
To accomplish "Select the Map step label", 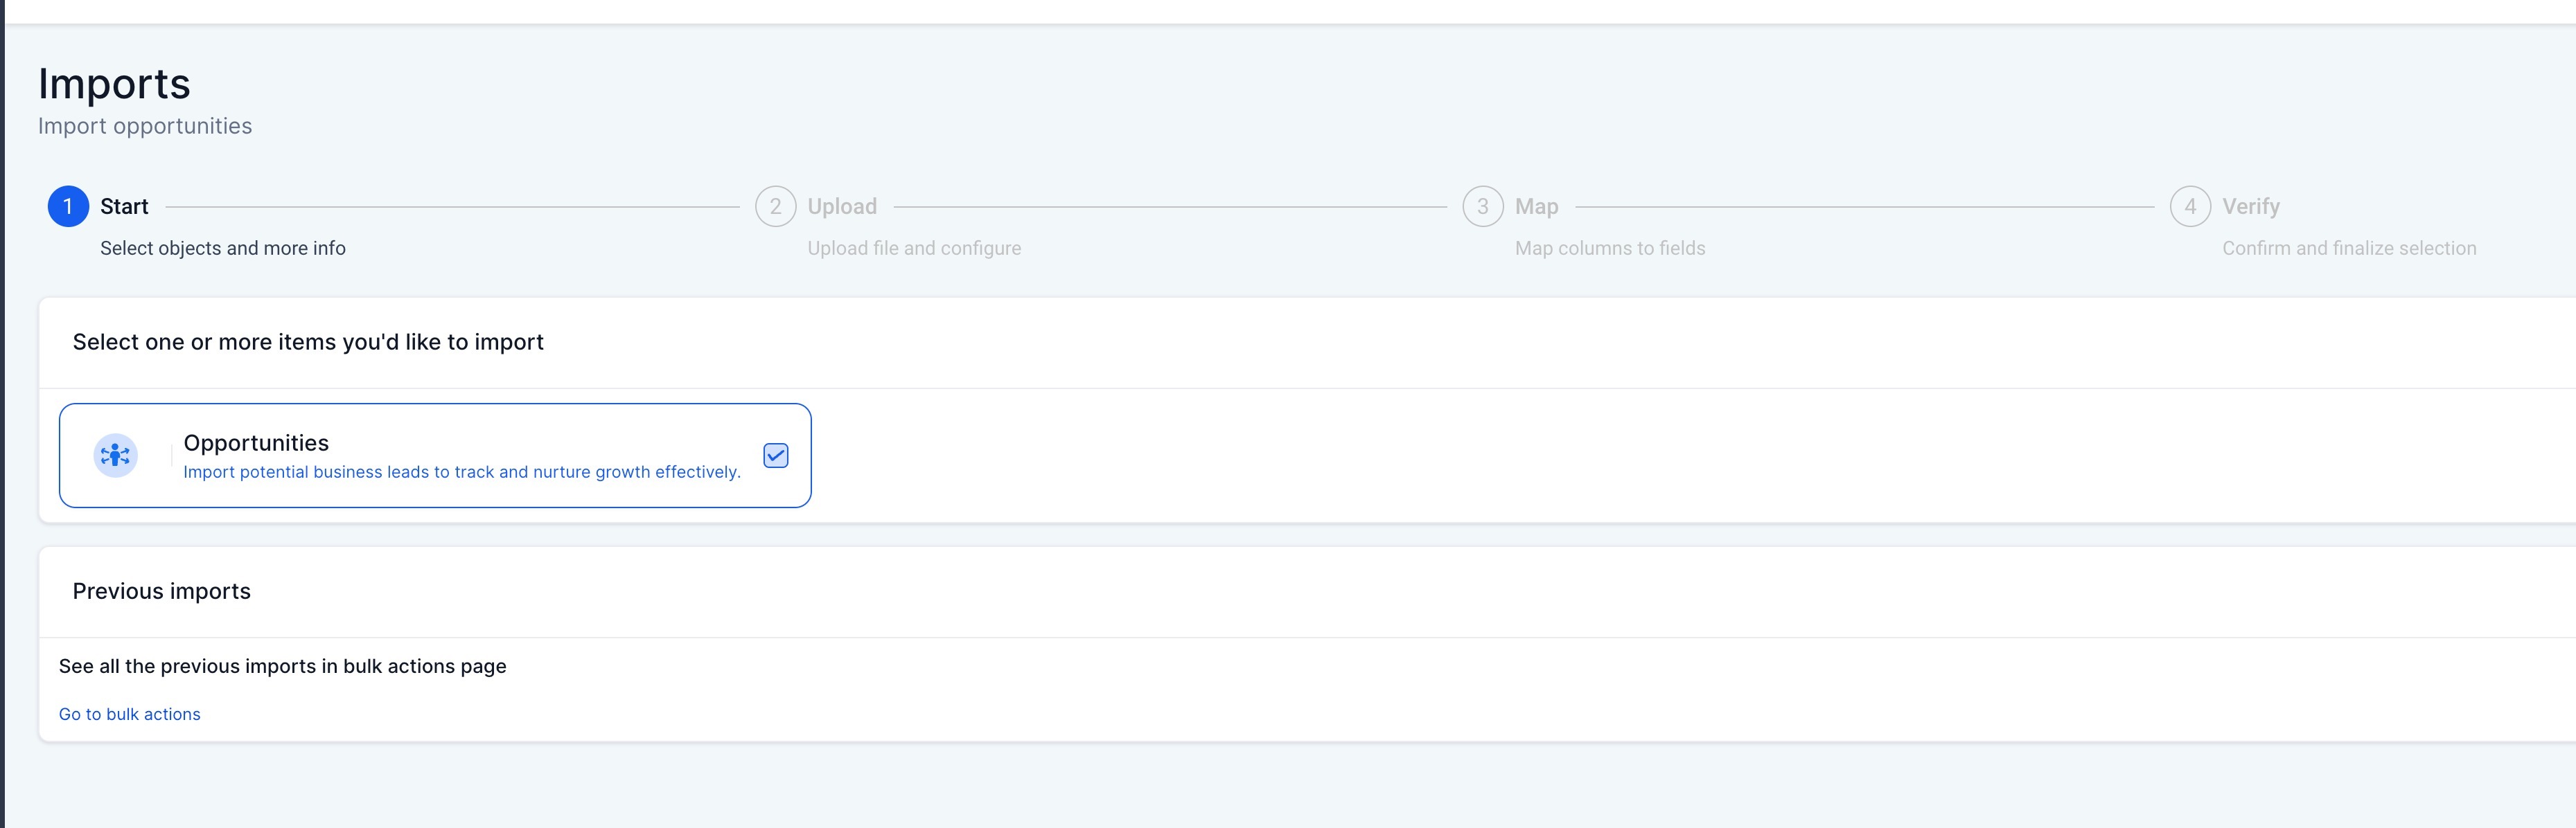I will (1536, 207).
